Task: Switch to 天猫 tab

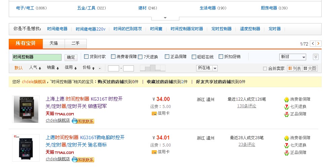Action: tap(54, 44)
